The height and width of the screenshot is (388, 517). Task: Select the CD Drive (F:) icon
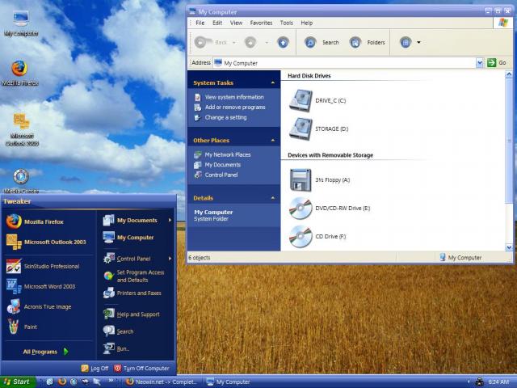301,236
